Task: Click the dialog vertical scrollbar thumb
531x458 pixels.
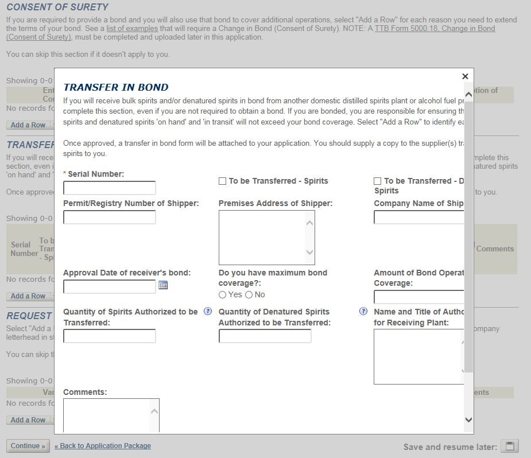Action: [468, 236]
